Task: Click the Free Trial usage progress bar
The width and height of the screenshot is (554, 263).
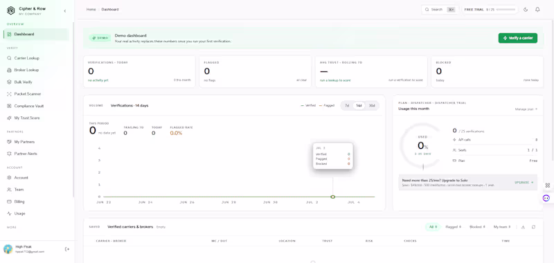Action: pos(506,10)
